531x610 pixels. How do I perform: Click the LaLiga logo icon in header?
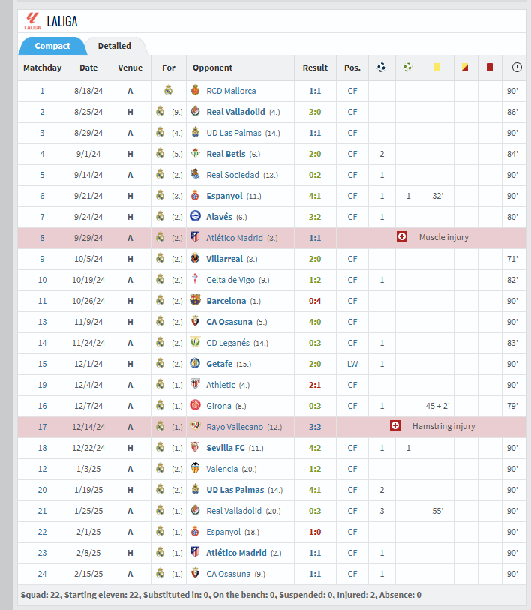pos(31,21)
